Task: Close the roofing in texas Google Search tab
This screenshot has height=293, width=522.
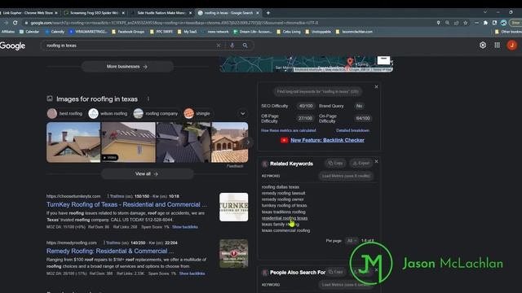Action: point(258,13)
